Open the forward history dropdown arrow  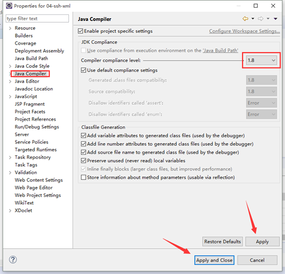tap(268, 19)
